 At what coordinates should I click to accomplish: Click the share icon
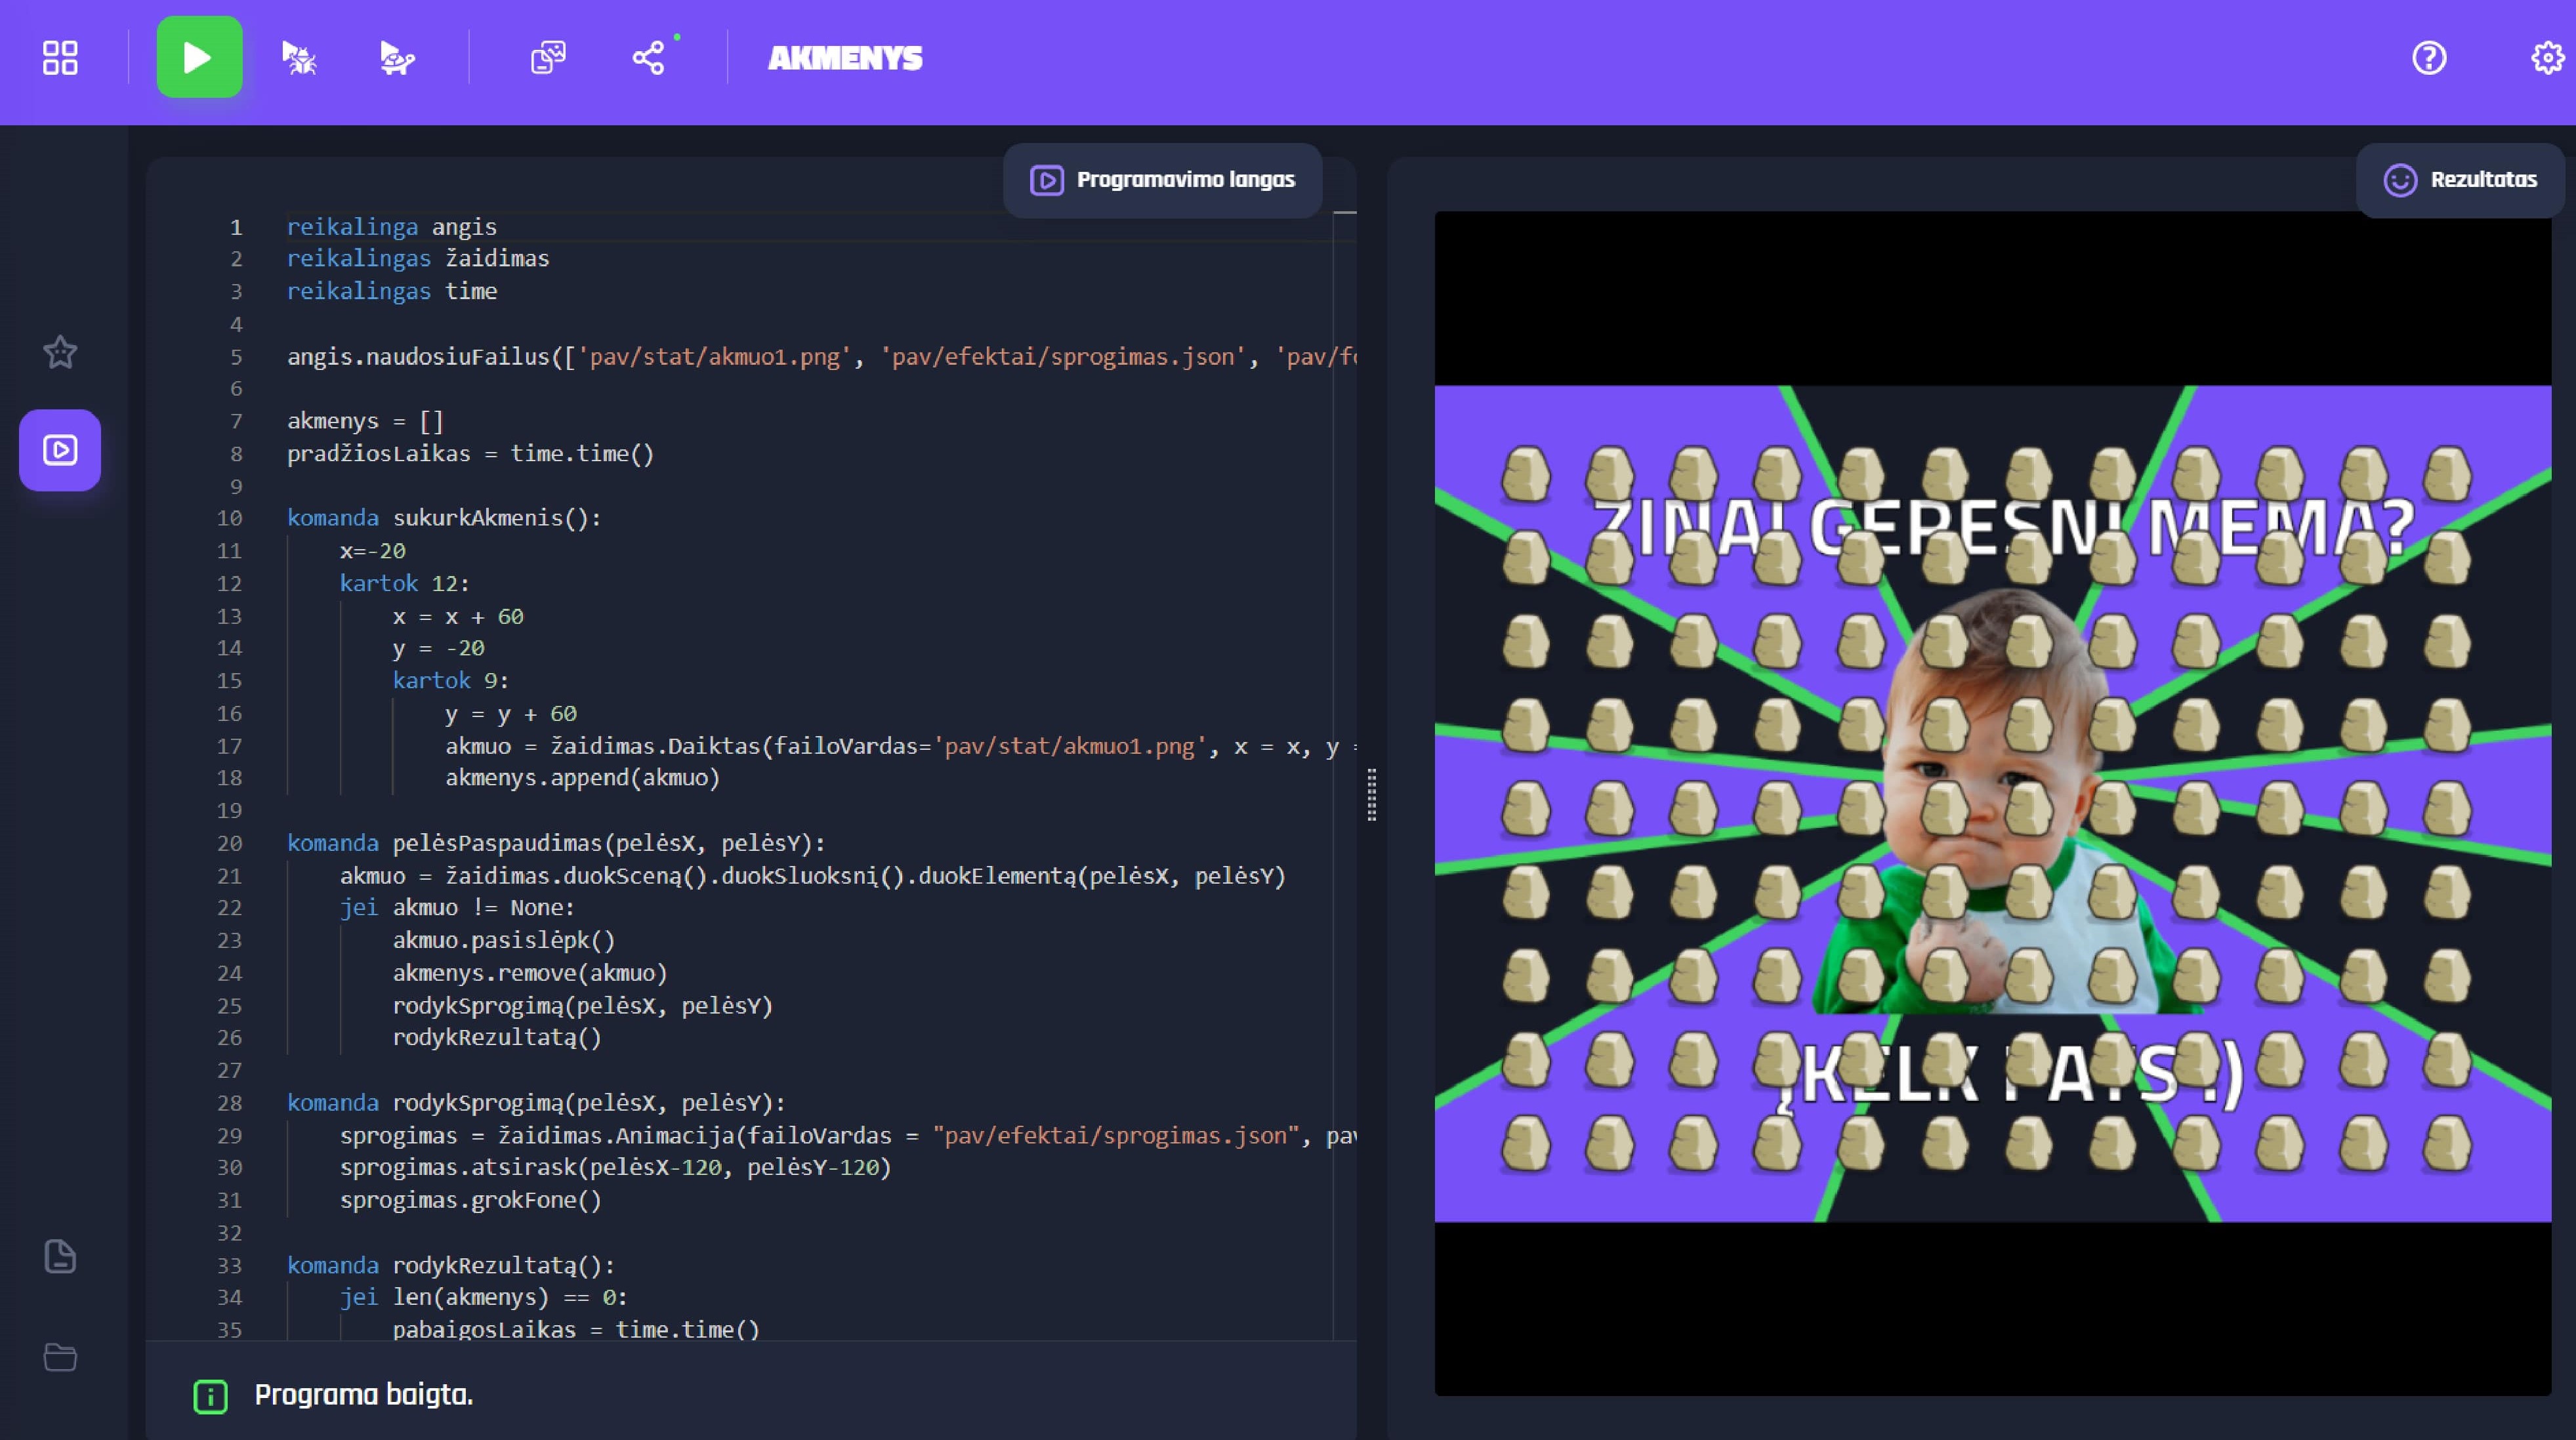click(x=648, y=57)
